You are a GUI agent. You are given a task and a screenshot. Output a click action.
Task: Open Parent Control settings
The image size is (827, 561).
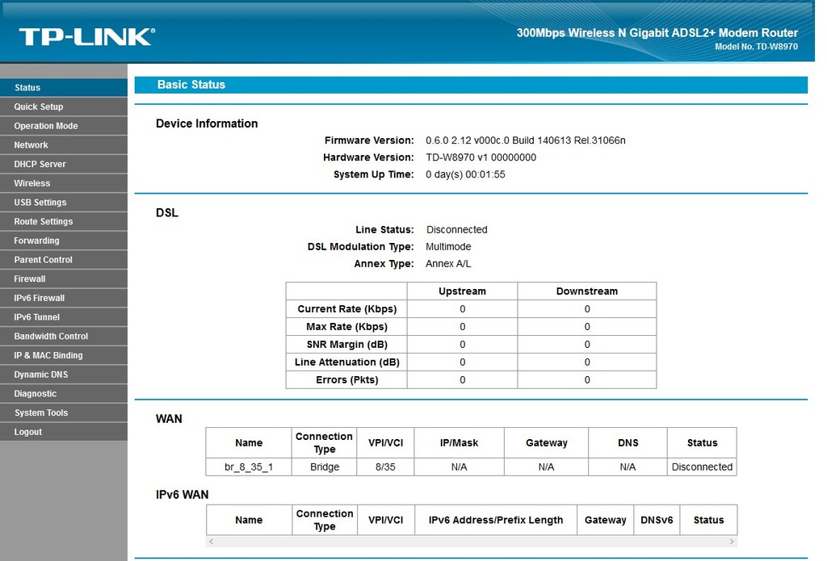[63, 259]
